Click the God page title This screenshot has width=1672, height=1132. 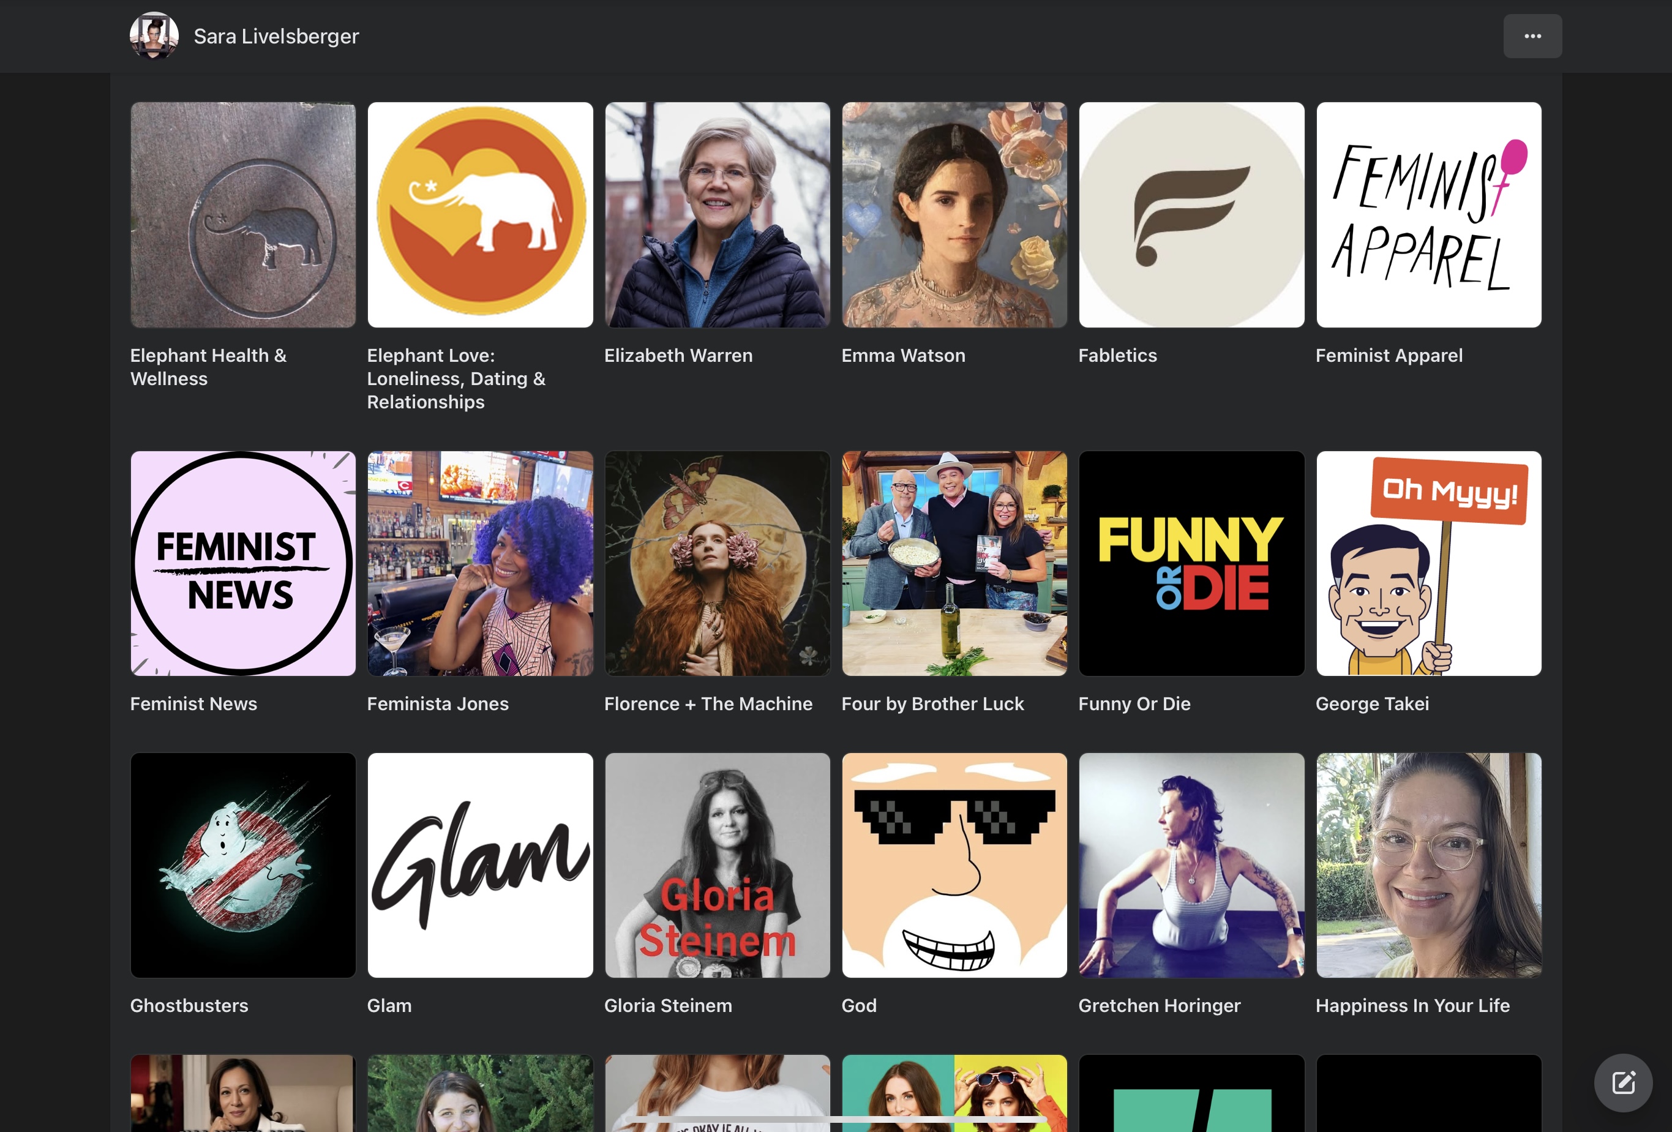pos(859,1005)
